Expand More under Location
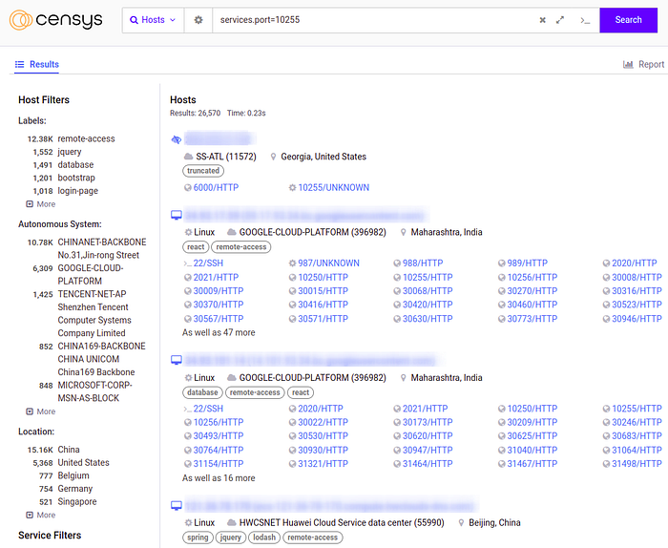 [41, 516]
